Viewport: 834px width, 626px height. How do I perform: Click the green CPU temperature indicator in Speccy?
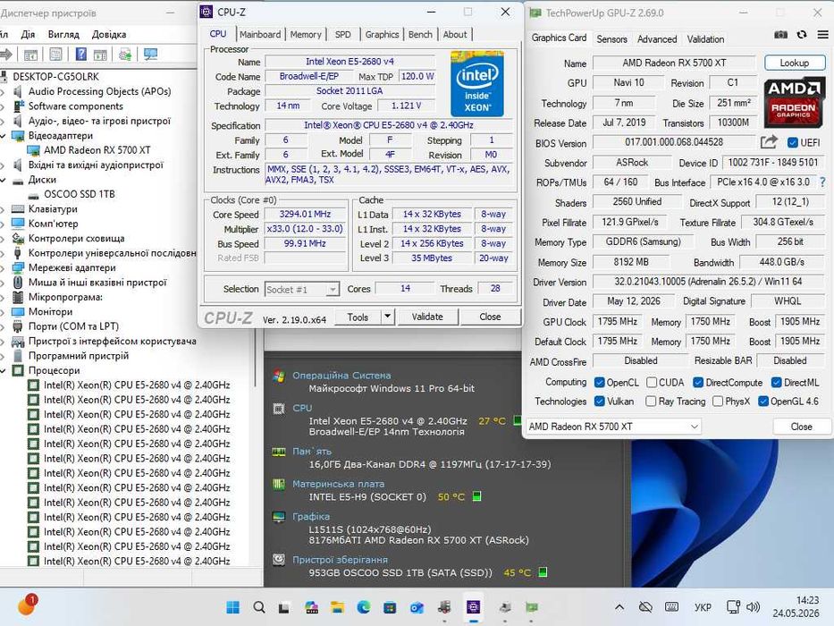(x=517, y=421)
